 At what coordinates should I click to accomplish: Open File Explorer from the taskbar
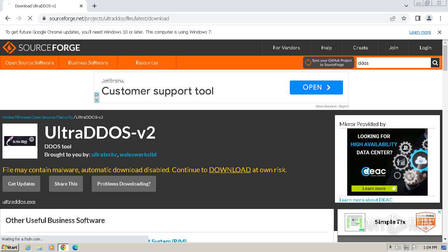(x=40, y=247)
